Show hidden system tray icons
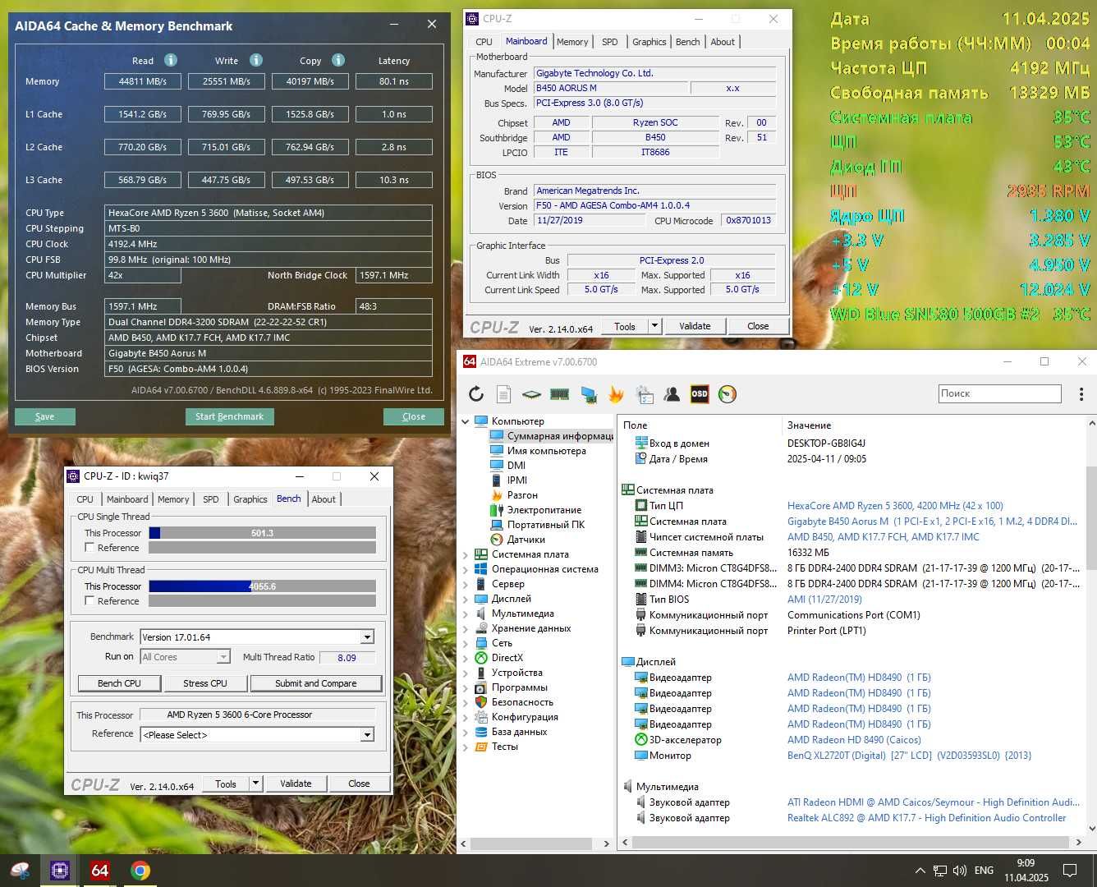Viewport: 1097px width, 887px height. [920, 871]
